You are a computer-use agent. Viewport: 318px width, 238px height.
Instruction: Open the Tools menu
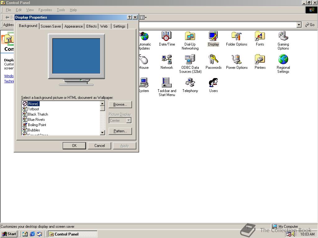coord(61,10)
